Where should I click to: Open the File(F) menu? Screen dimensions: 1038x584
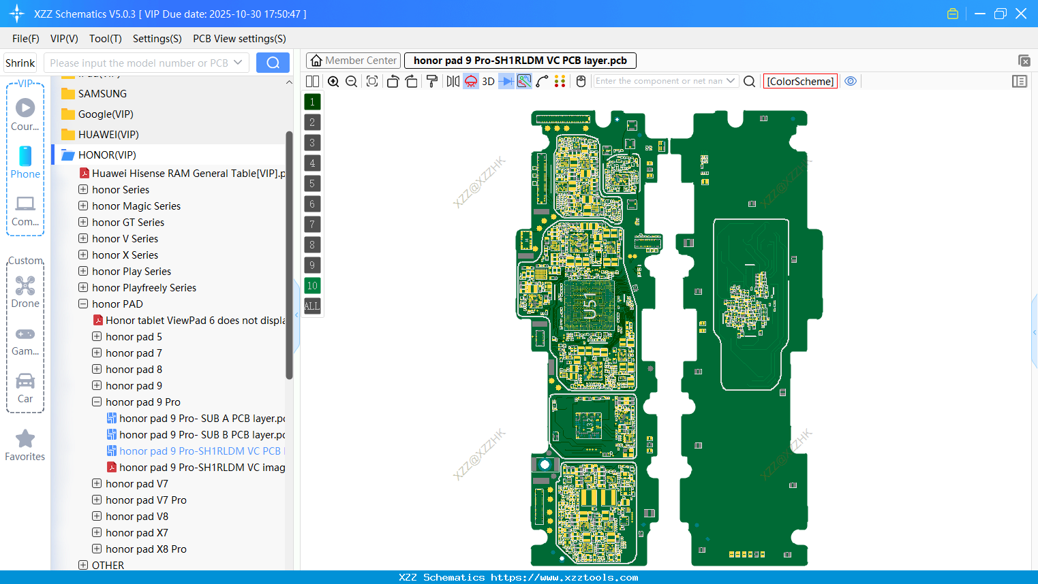26,39
